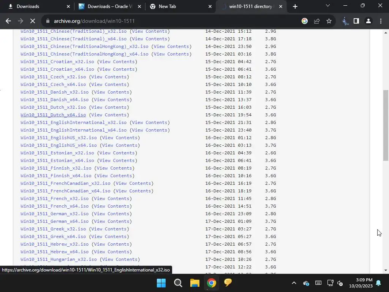View site information lock icon
Image resolution: width=389 pixels, height=292 pixels.
[48, 21]
